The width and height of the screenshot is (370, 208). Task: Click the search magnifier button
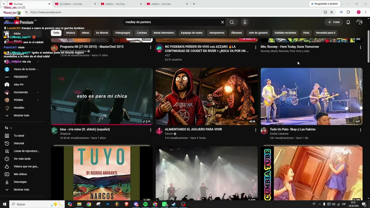232,22
